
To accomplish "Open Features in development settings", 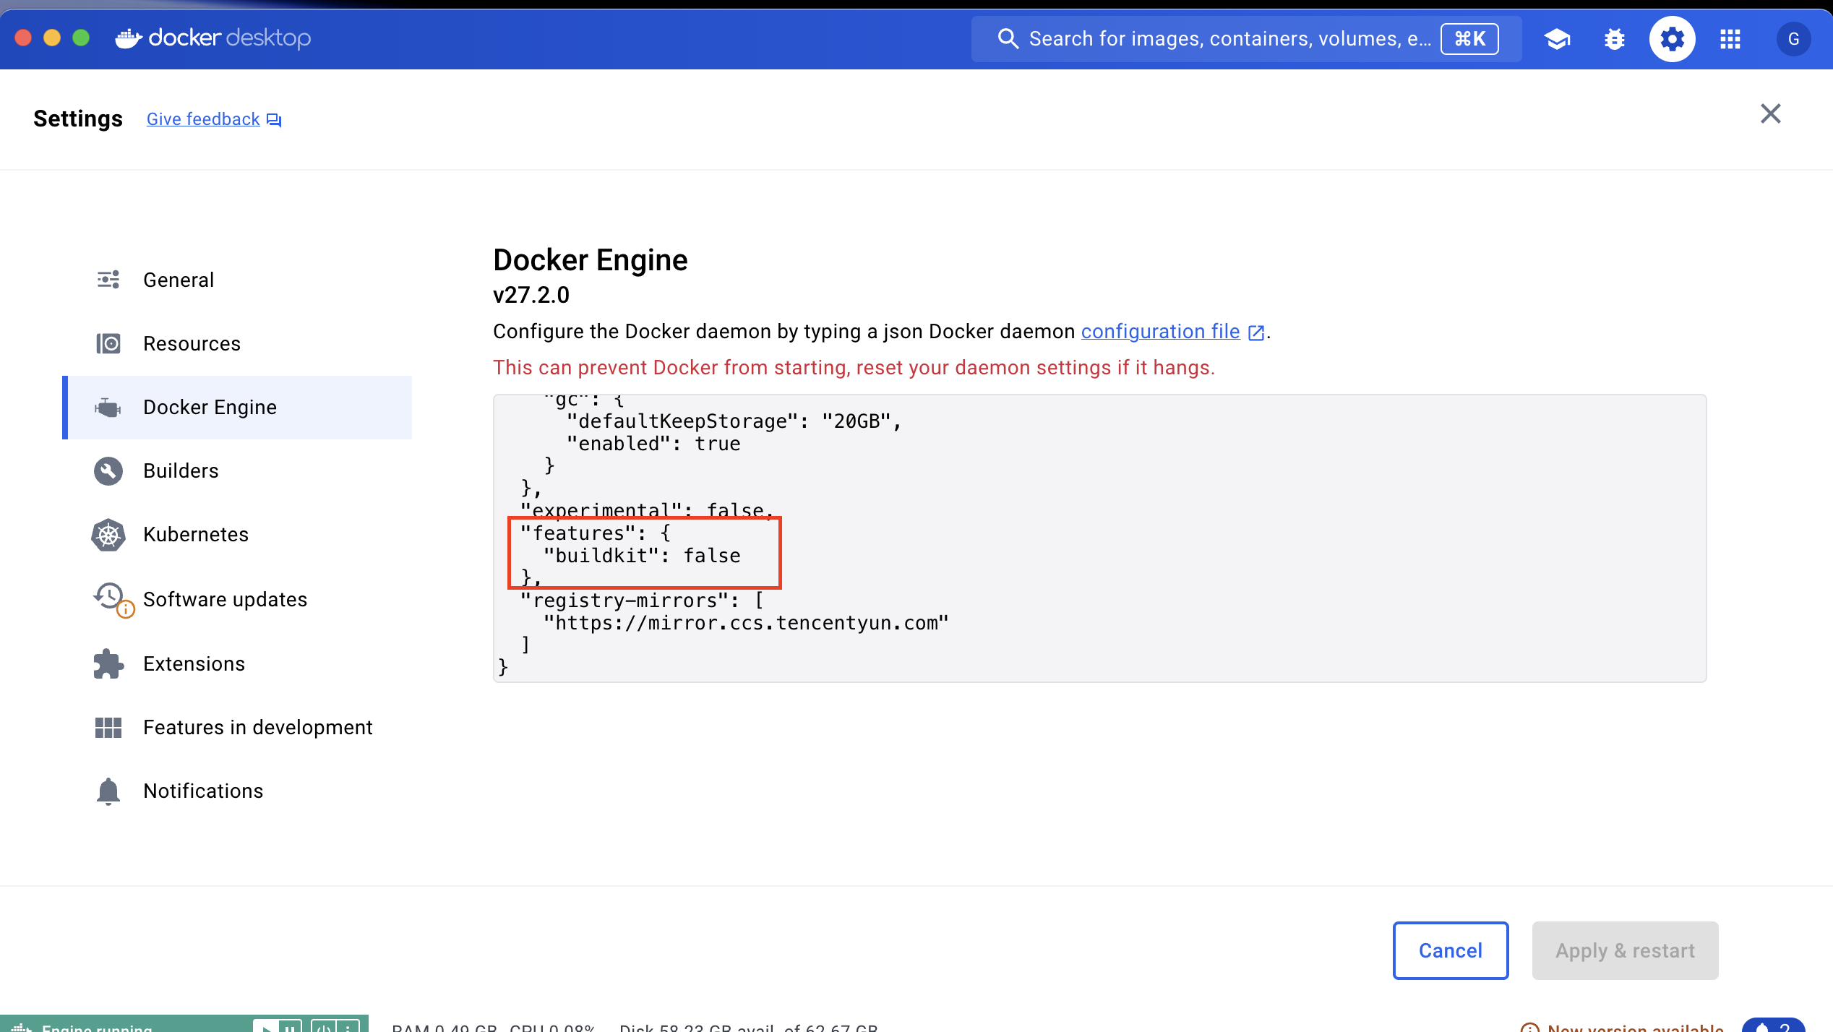I will [x=237, y=727].
